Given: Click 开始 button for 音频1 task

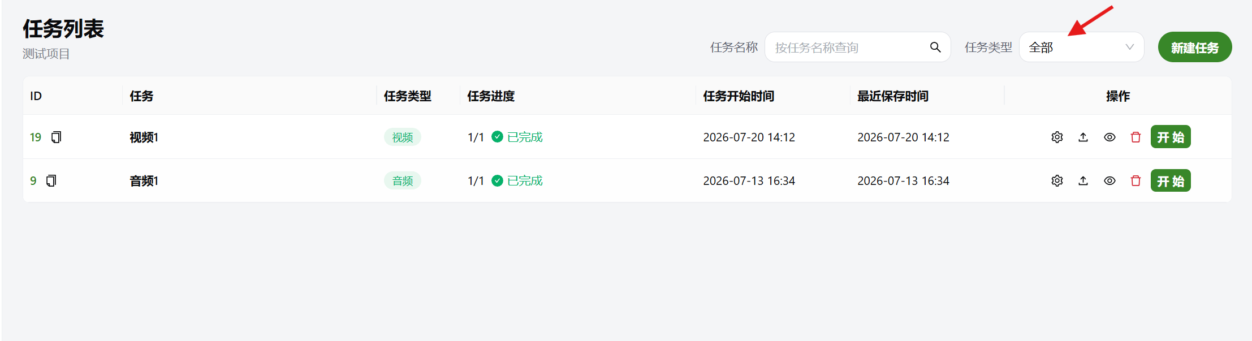Looking at the screenshot, I should (x=1171, y=180).
